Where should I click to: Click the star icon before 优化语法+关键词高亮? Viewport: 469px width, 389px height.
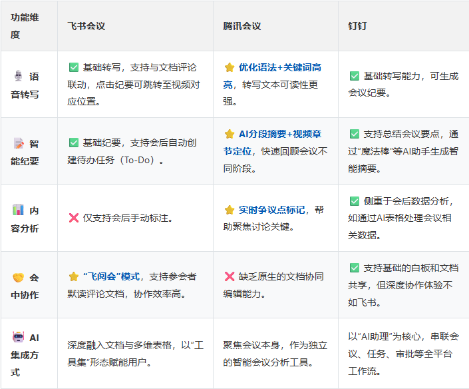click(230, 67)
